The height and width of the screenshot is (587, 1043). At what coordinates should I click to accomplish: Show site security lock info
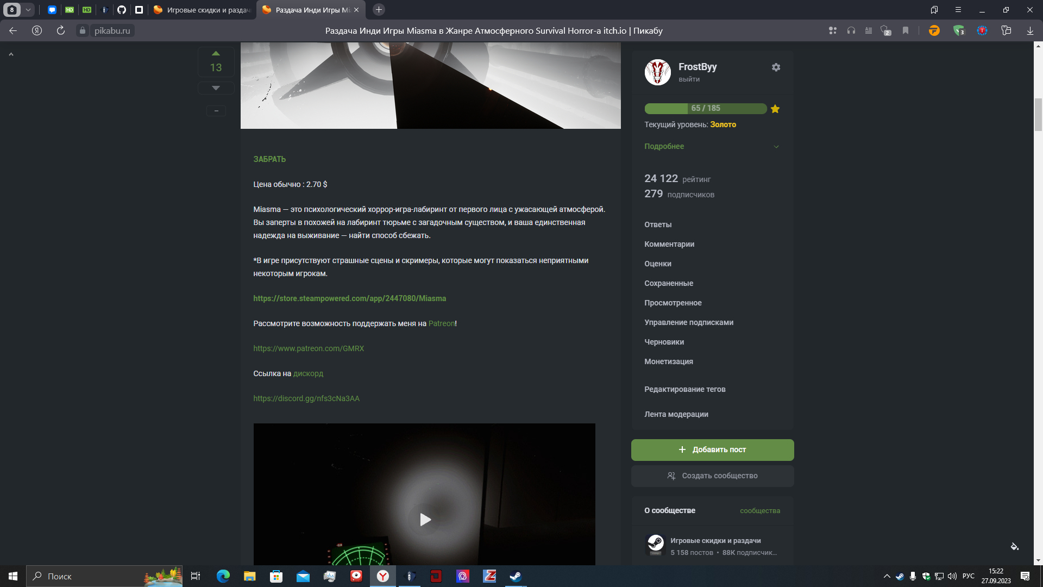pos(82,30)
